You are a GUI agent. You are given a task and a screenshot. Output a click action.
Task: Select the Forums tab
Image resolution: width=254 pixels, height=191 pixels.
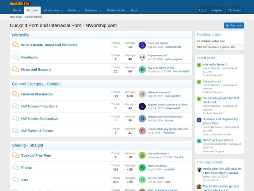coord(32,10)
